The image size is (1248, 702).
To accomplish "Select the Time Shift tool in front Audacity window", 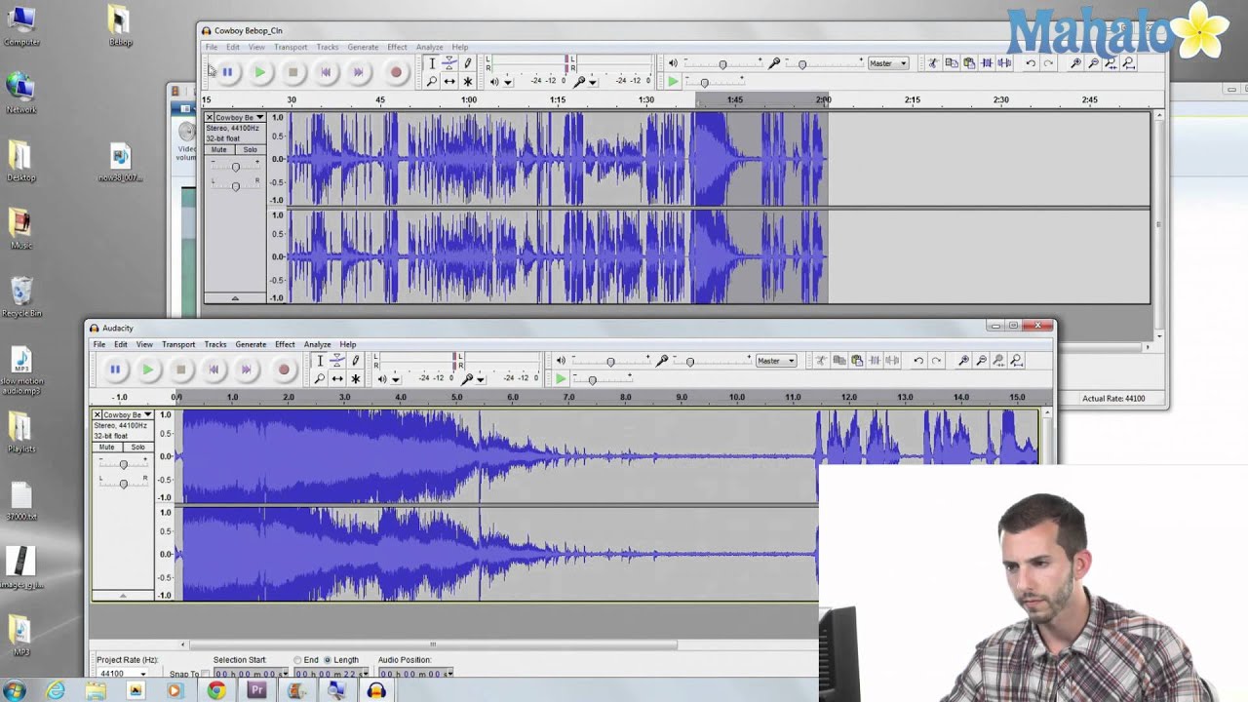I will point(337,378).
